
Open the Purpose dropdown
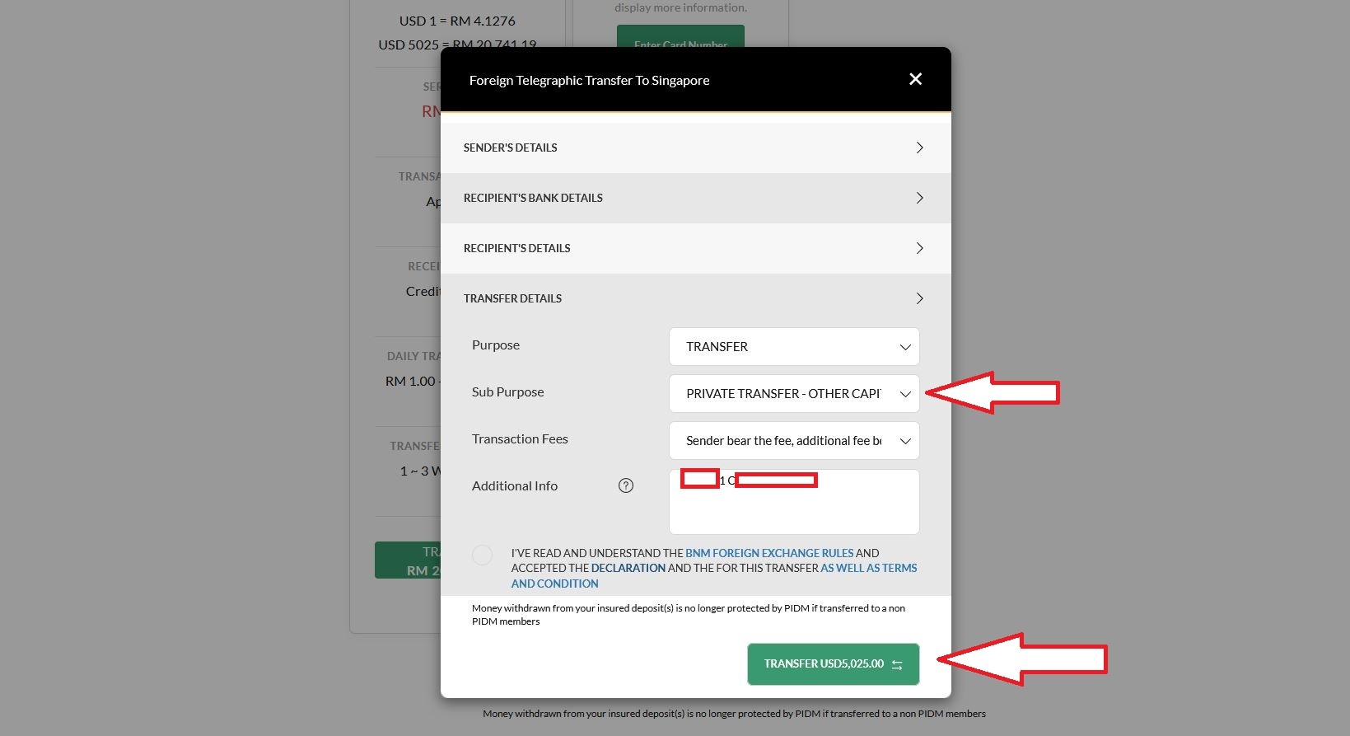click(x=793, y=347)
